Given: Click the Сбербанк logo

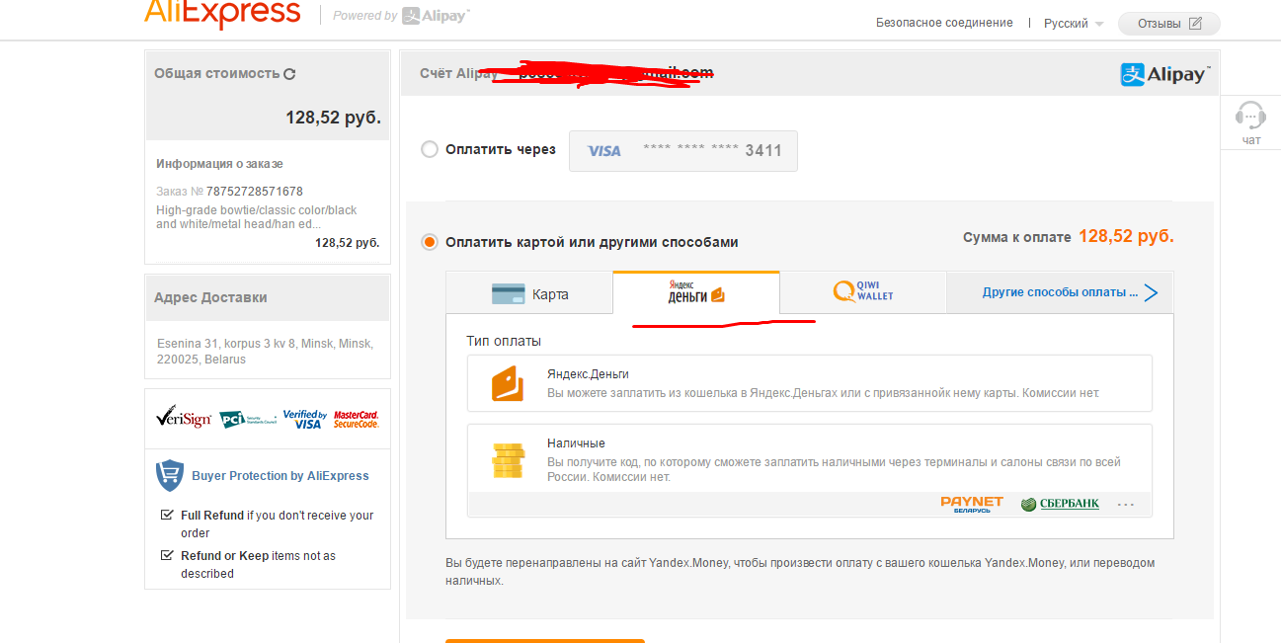Looking at the screenshot, I should point(1060,504).
